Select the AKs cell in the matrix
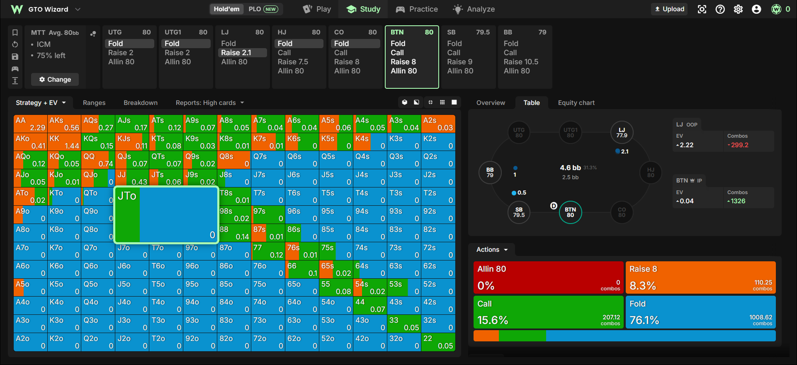Image resolution: width=797 pixels, height=365 pixels. tap(64, 124)
